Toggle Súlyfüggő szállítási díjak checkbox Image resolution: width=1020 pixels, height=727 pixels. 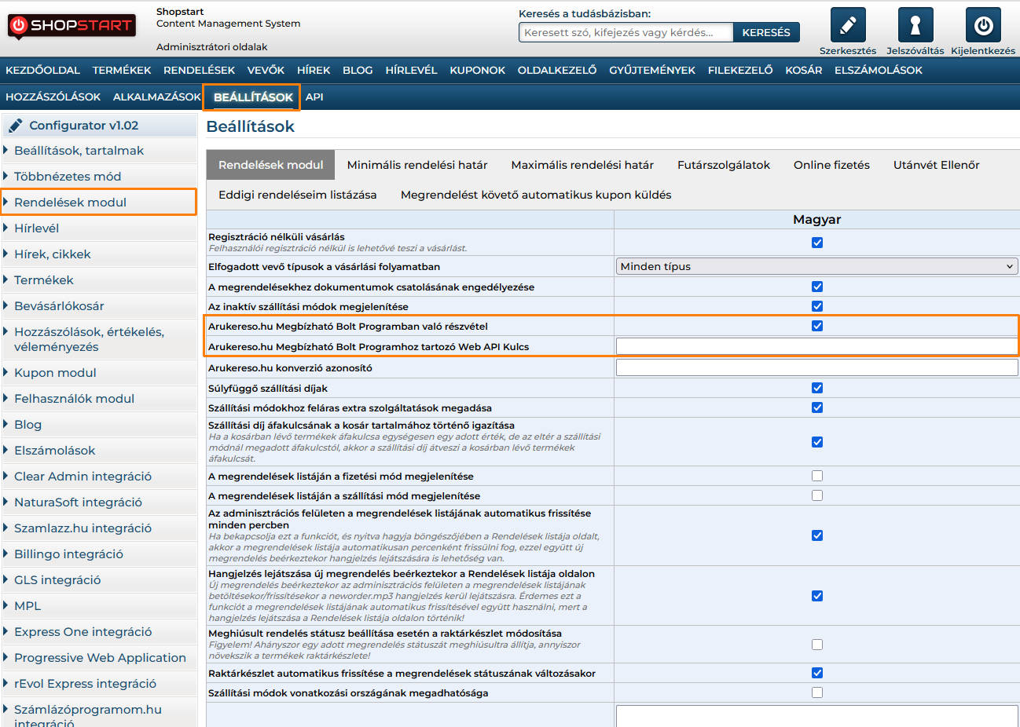coord(817,388)
